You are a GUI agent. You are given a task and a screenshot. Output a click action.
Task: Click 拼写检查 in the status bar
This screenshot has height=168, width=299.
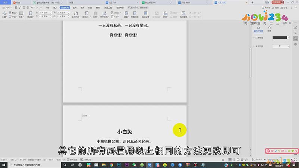click(72, 160)
